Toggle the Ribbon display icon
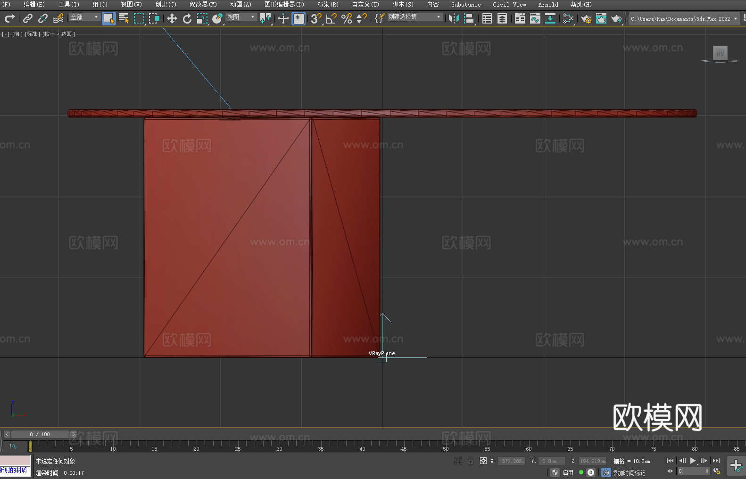 pos(520,18)
